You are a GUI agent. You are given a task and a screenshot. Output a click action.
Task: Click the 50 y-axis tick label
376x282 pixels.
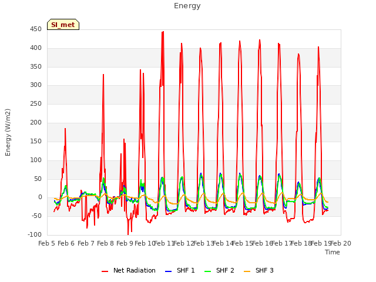[38, 179]
